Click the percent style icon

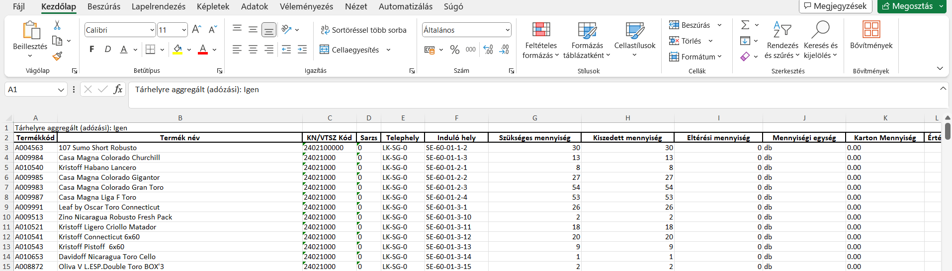point(454,50)
